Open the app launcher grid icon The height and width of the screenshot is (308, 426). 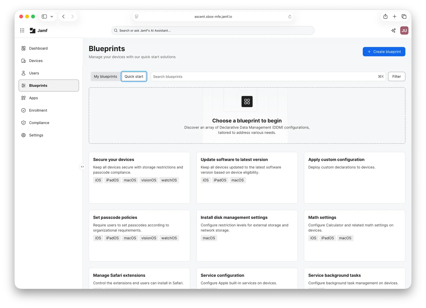click(22, 30)
